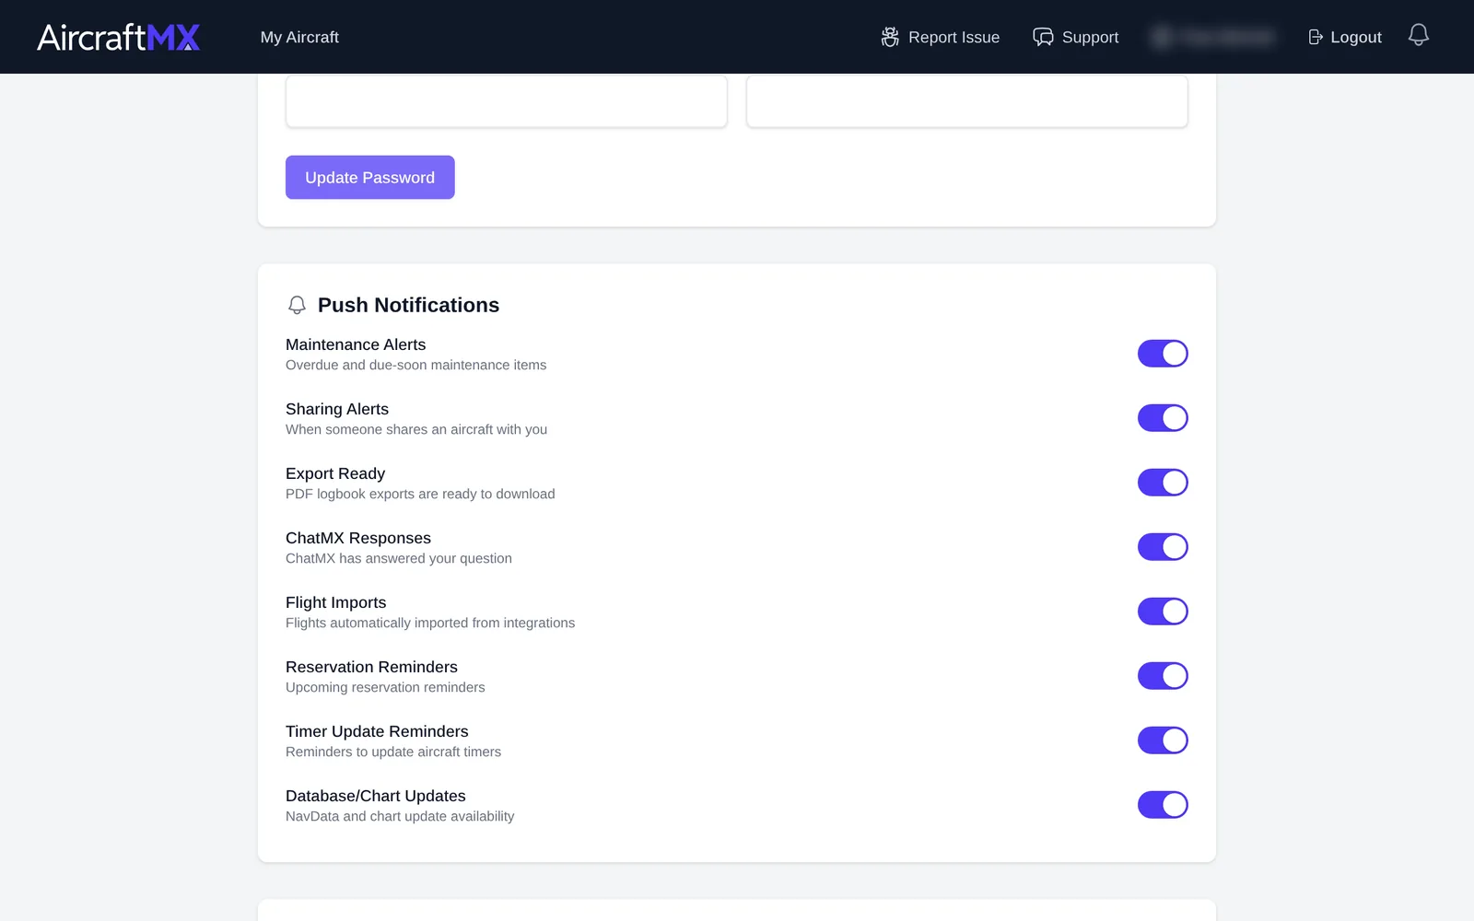The height and width of the screenshot is (921, 1474).
Task: Click 'Upcoming reservation reminders' description
Action: point(385,688)
